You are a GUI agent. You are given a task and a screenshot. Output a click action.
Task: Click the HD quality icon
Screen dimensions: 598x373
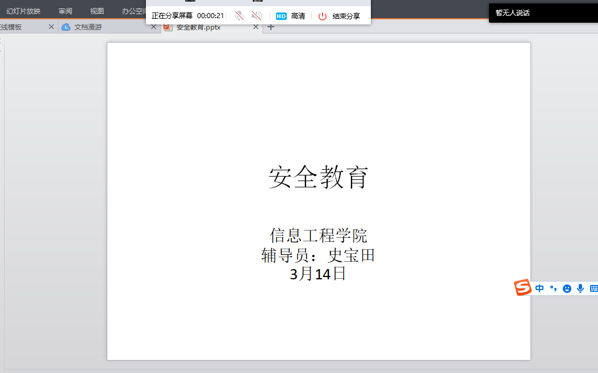[281, 16]
